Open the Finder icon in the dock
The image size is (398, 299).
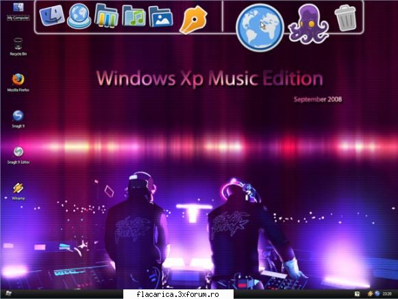[52, 16]
